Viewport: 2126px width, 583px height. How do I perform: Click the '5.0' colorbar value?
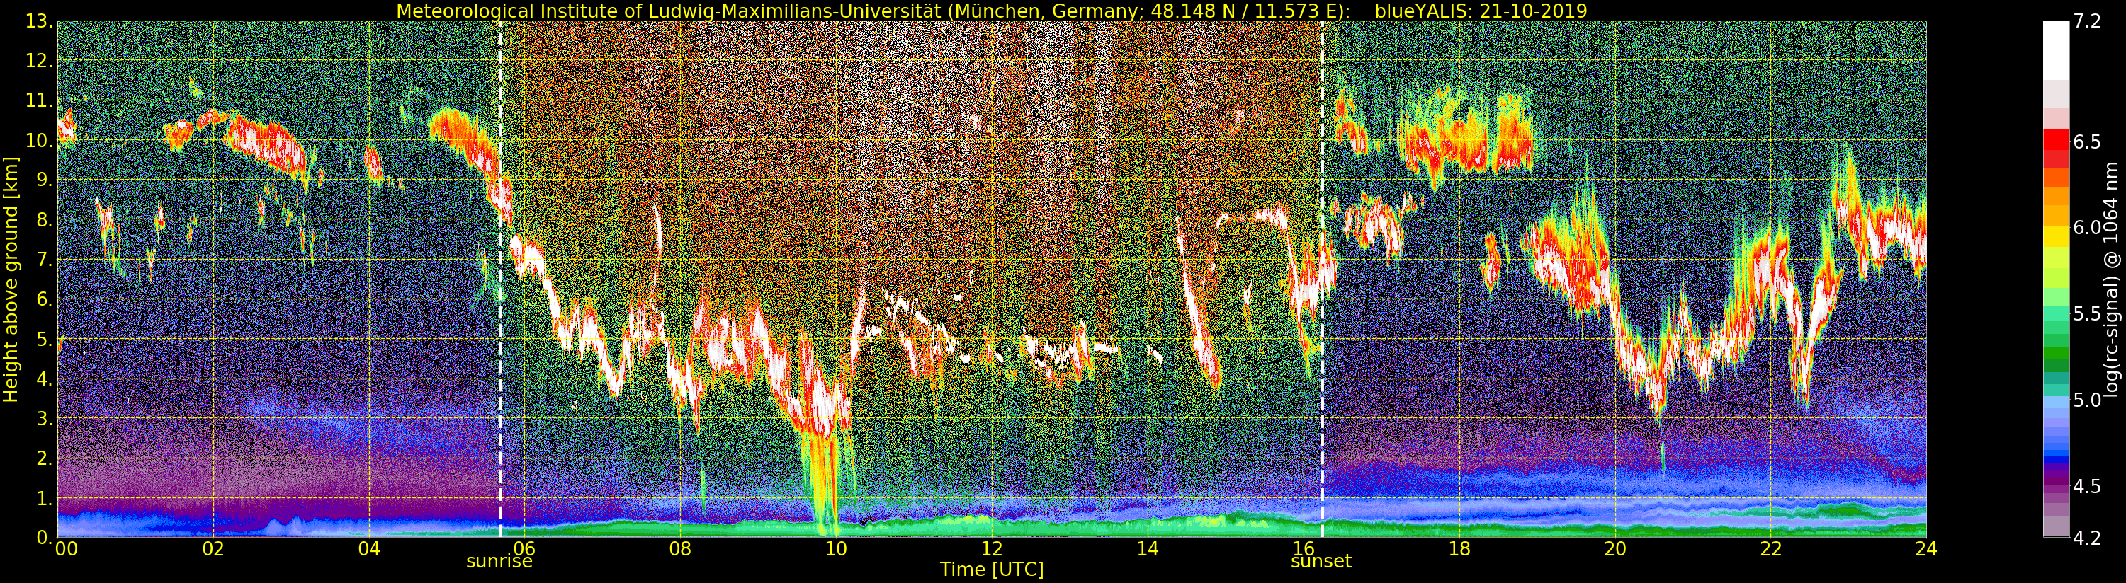2086,400
